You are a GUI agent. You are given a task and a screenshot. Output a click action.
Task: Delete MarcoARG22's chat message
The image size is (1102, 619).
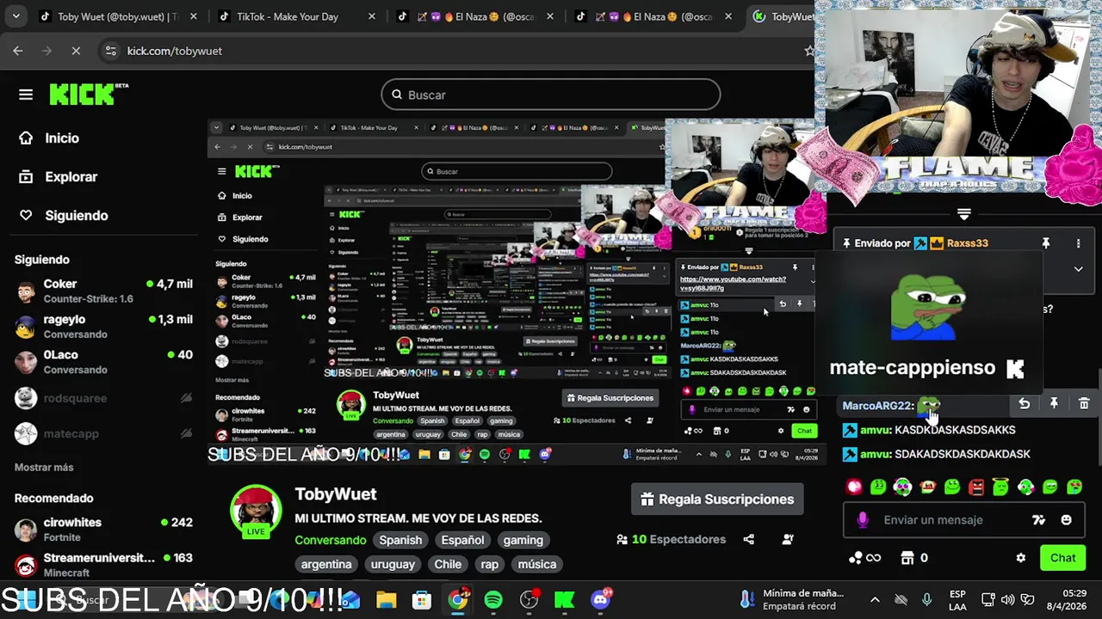coord(1084,403)
